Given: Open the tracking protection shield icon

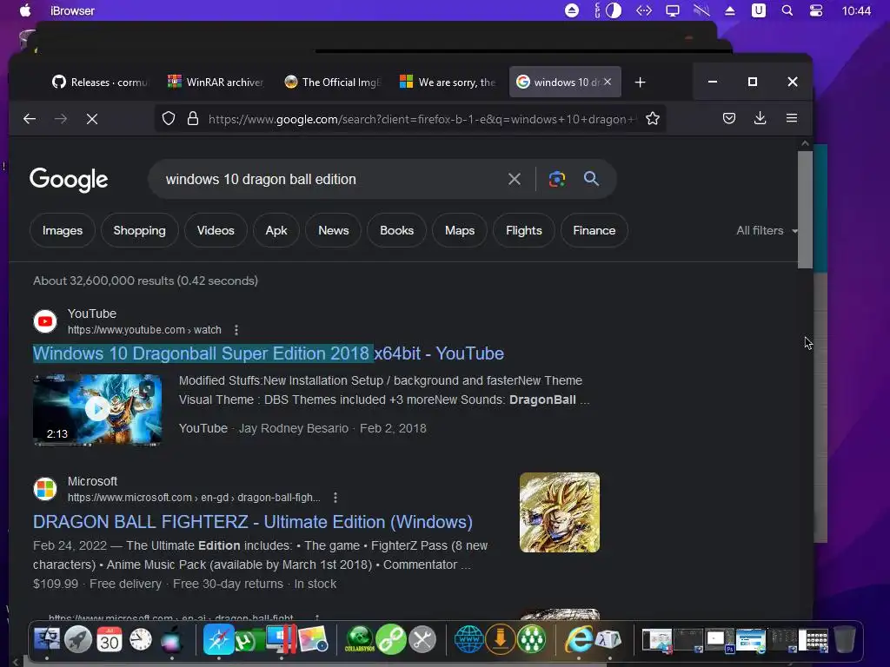Looking at the screenshot, I should (169, 118).
